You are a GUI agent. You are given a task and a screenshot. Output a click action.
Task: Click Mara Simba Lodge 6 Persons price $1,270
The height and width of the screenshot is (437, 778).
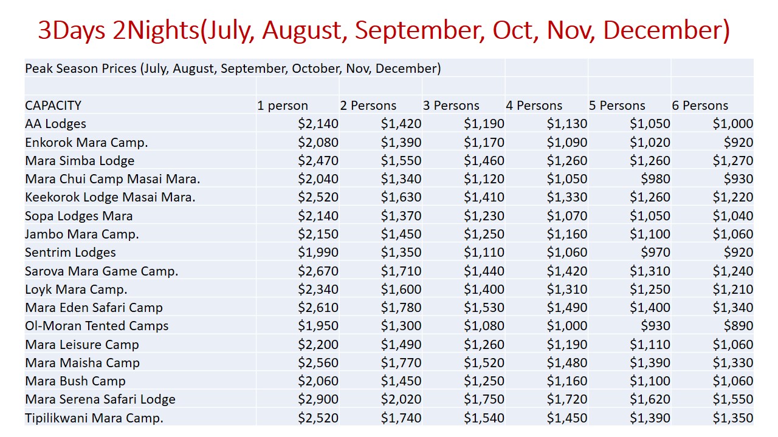pyautogui.click(x=733, y=161)
